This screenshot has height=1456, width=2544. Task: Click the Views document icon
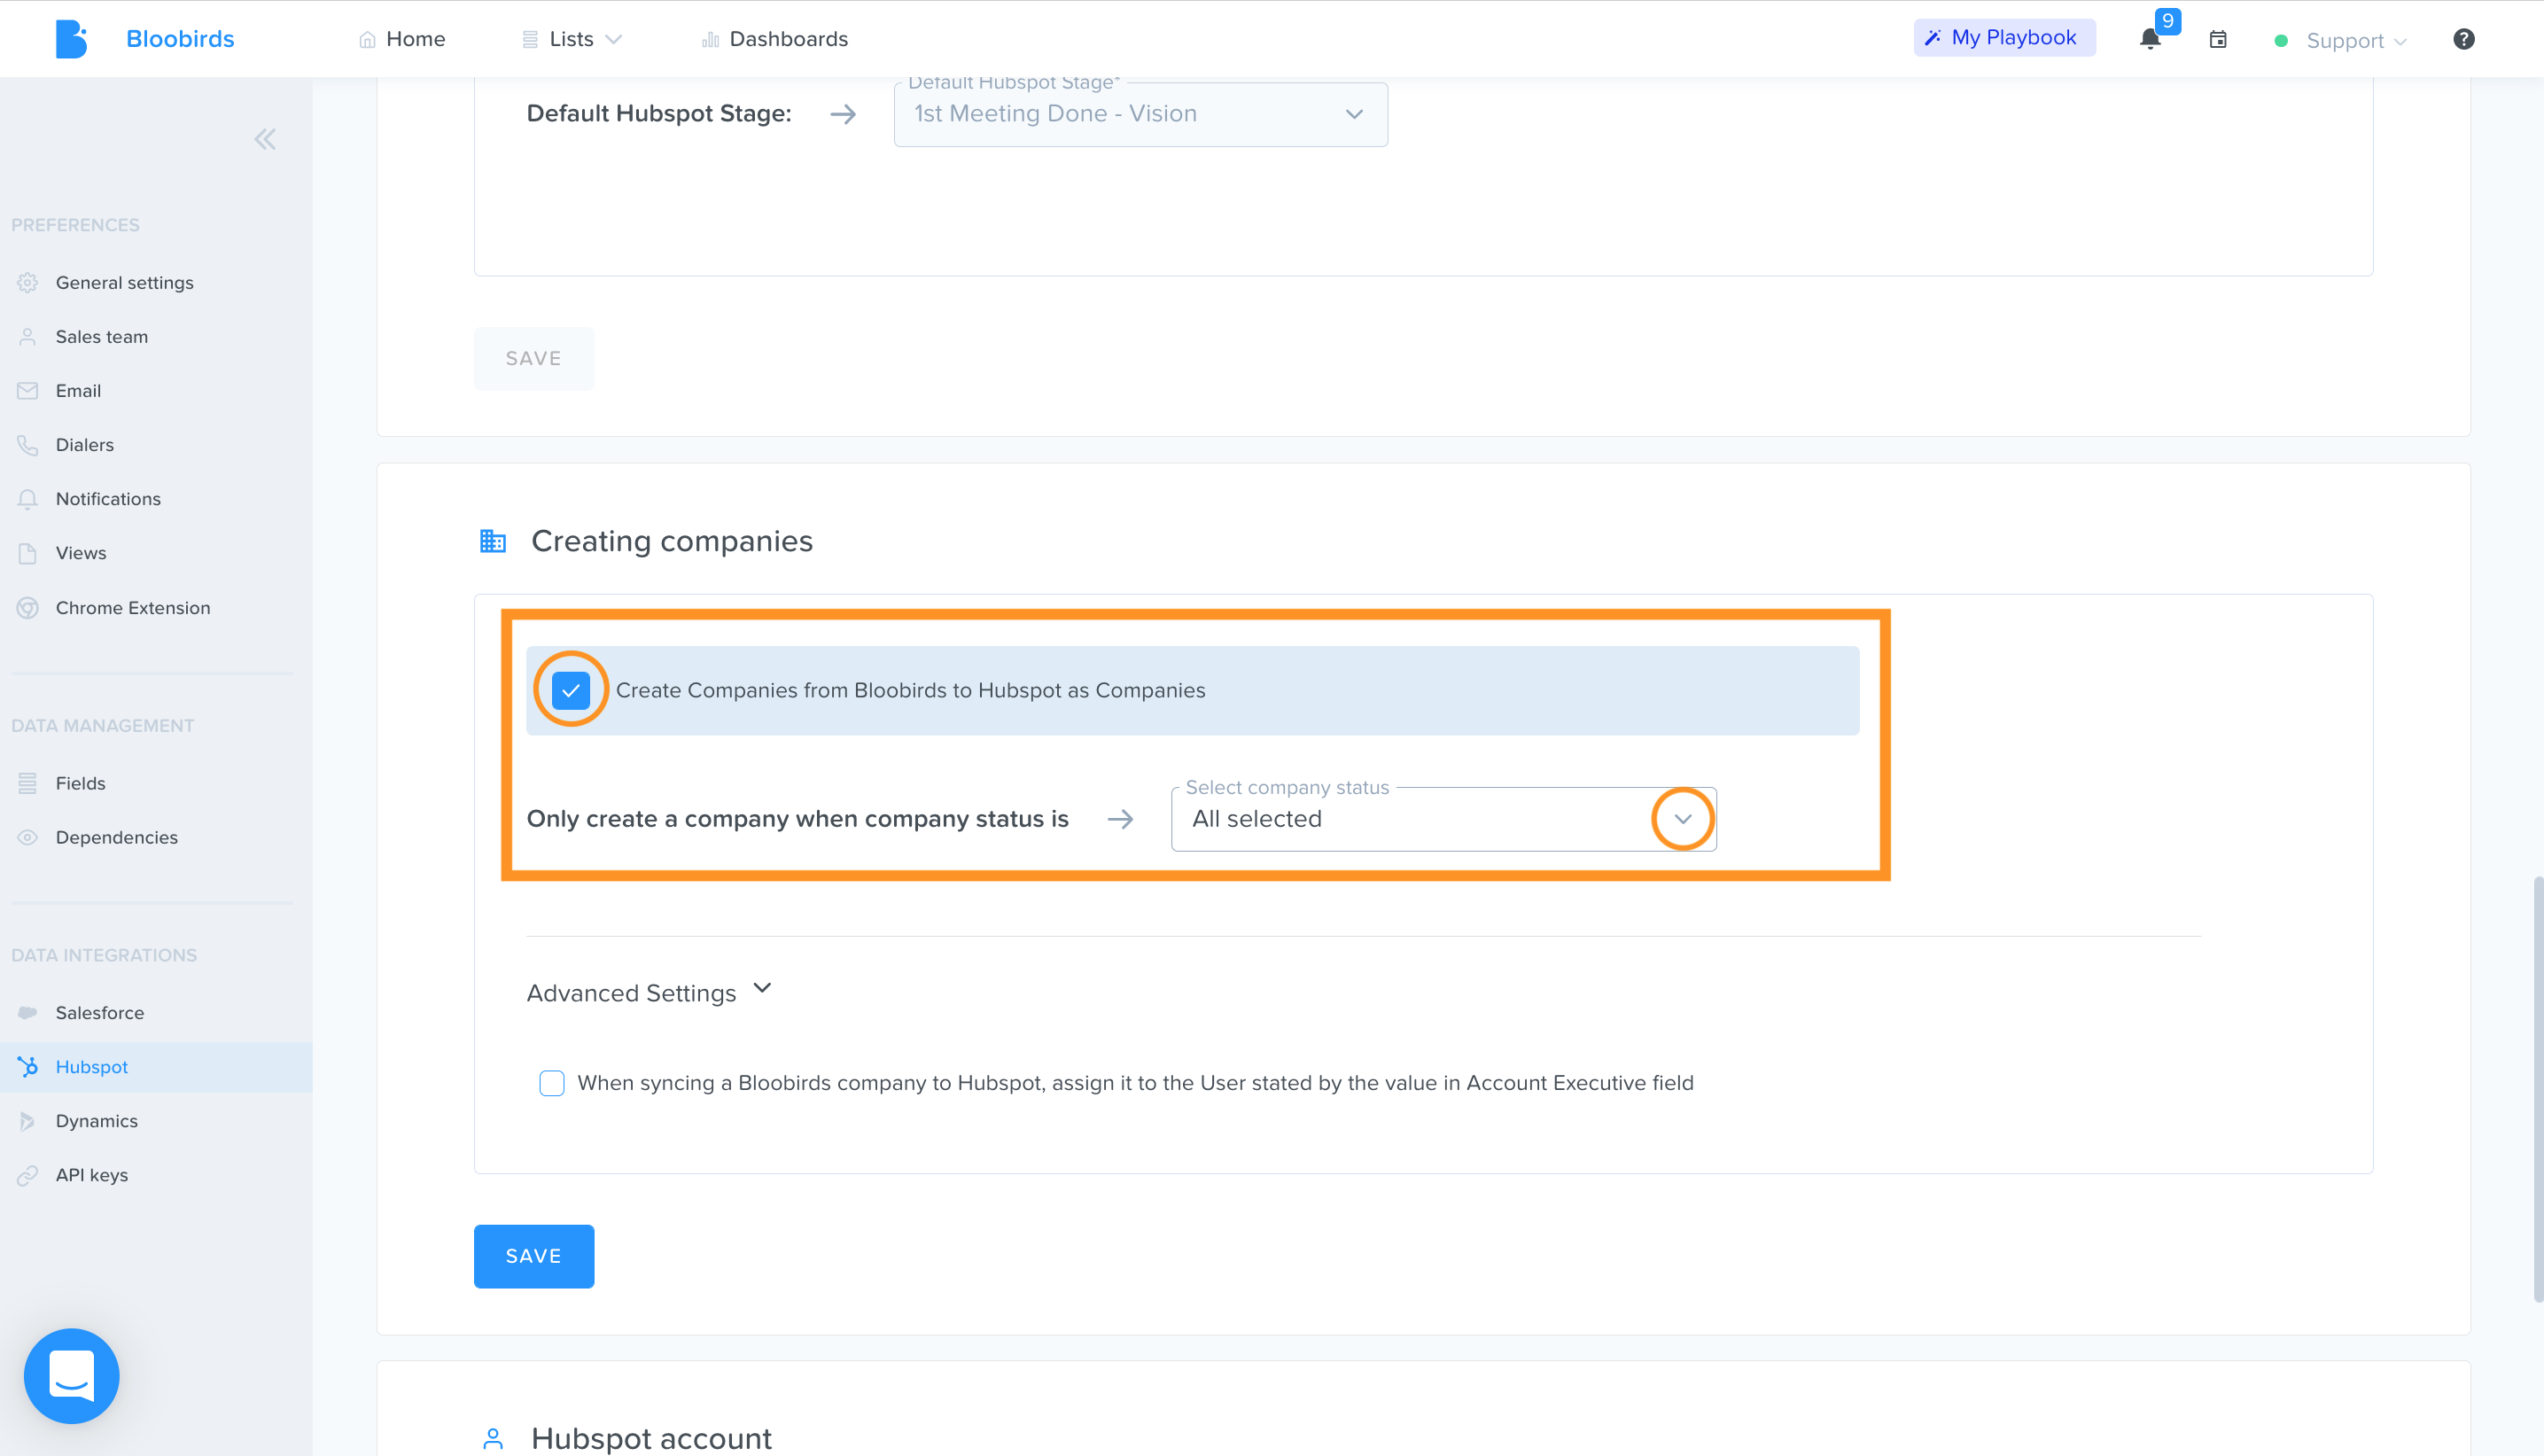pyautogui.click(x=28, y=553)
